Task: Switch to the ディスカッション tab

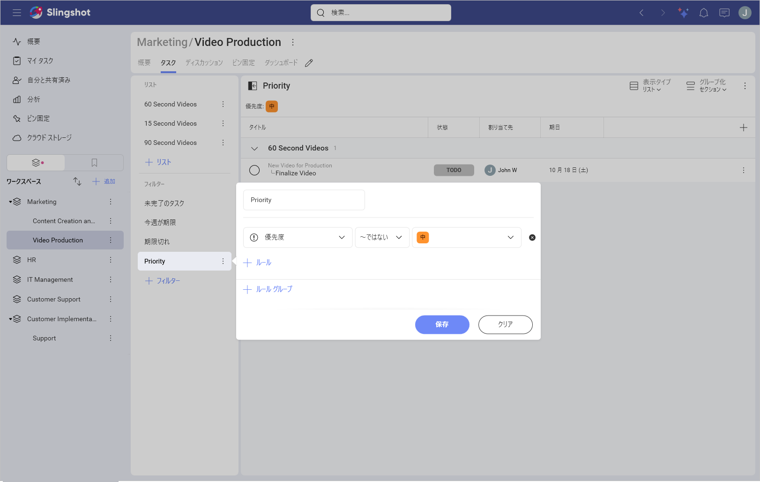Action: pos(204,62)
